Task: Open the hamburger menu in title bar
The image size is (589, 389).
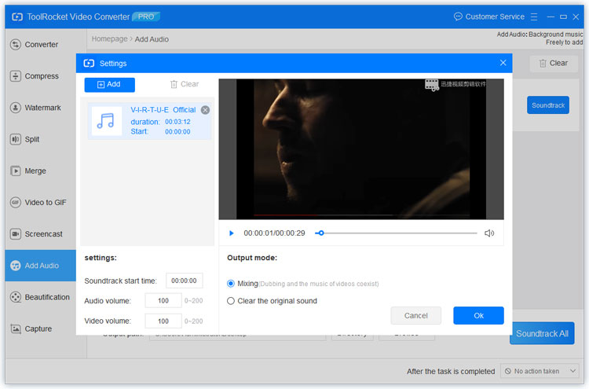Action: tap(534, 17)
